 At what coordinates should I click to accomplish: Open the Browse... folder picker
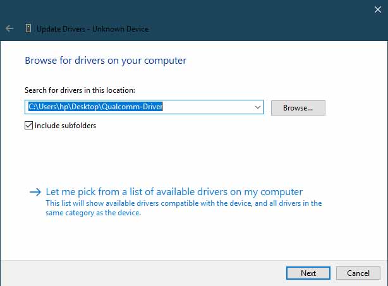[x=298, y=108]
